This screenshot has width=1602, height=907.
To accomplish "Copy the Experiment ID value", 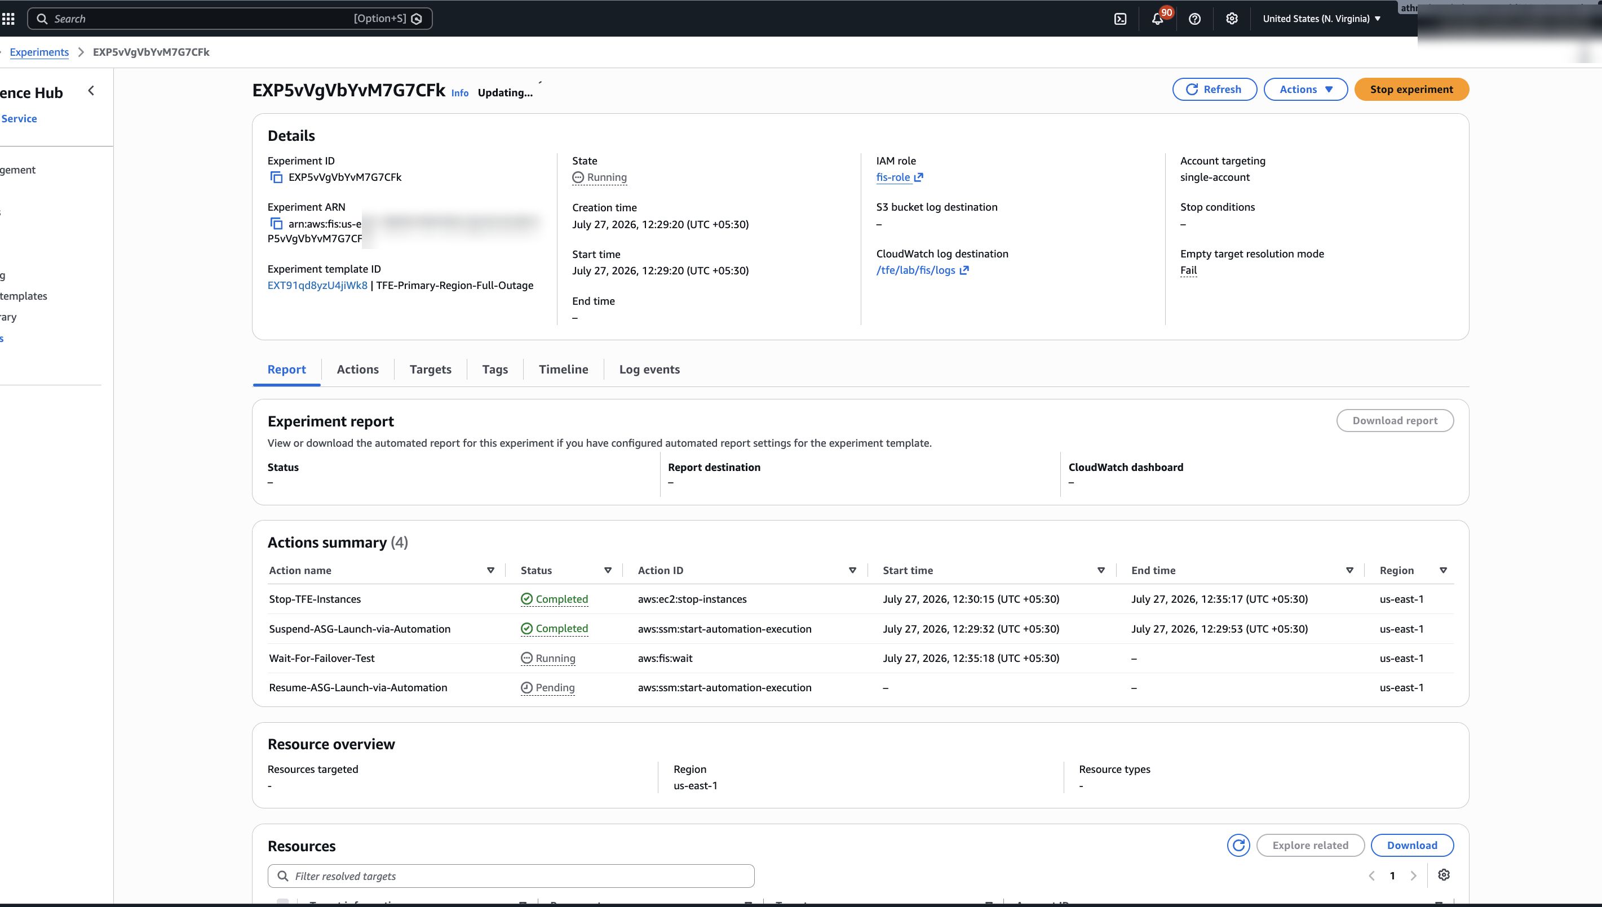I will (x=276, y=177).
